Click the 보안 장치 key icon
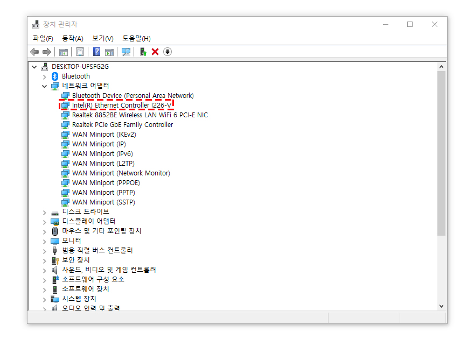Viewport: 474px width, 339px height. [x=55, y=260]
